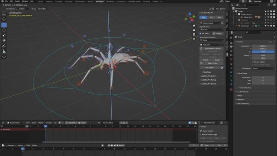Play animation forward in timeline
Screen dimensions: 277x156
click(117, 145)
